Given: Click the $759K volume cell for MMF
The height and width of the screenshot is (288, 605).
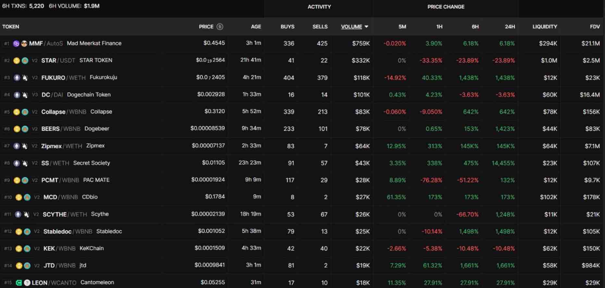Looking at the screenshot, I should 361,43.
